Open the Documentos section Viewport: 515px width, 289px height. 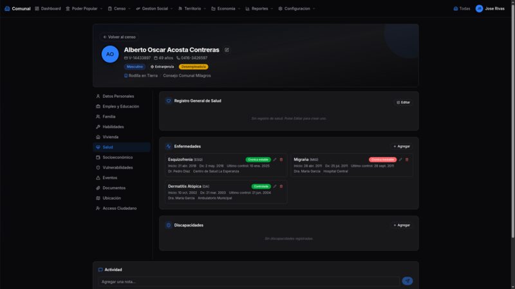[122, 188]
